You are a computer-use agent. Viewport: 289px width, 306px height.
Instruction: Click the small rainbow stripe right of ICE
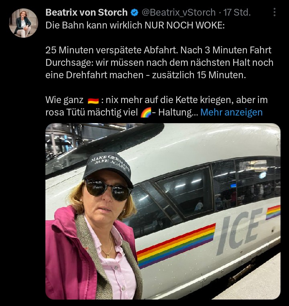click(273, 213)
